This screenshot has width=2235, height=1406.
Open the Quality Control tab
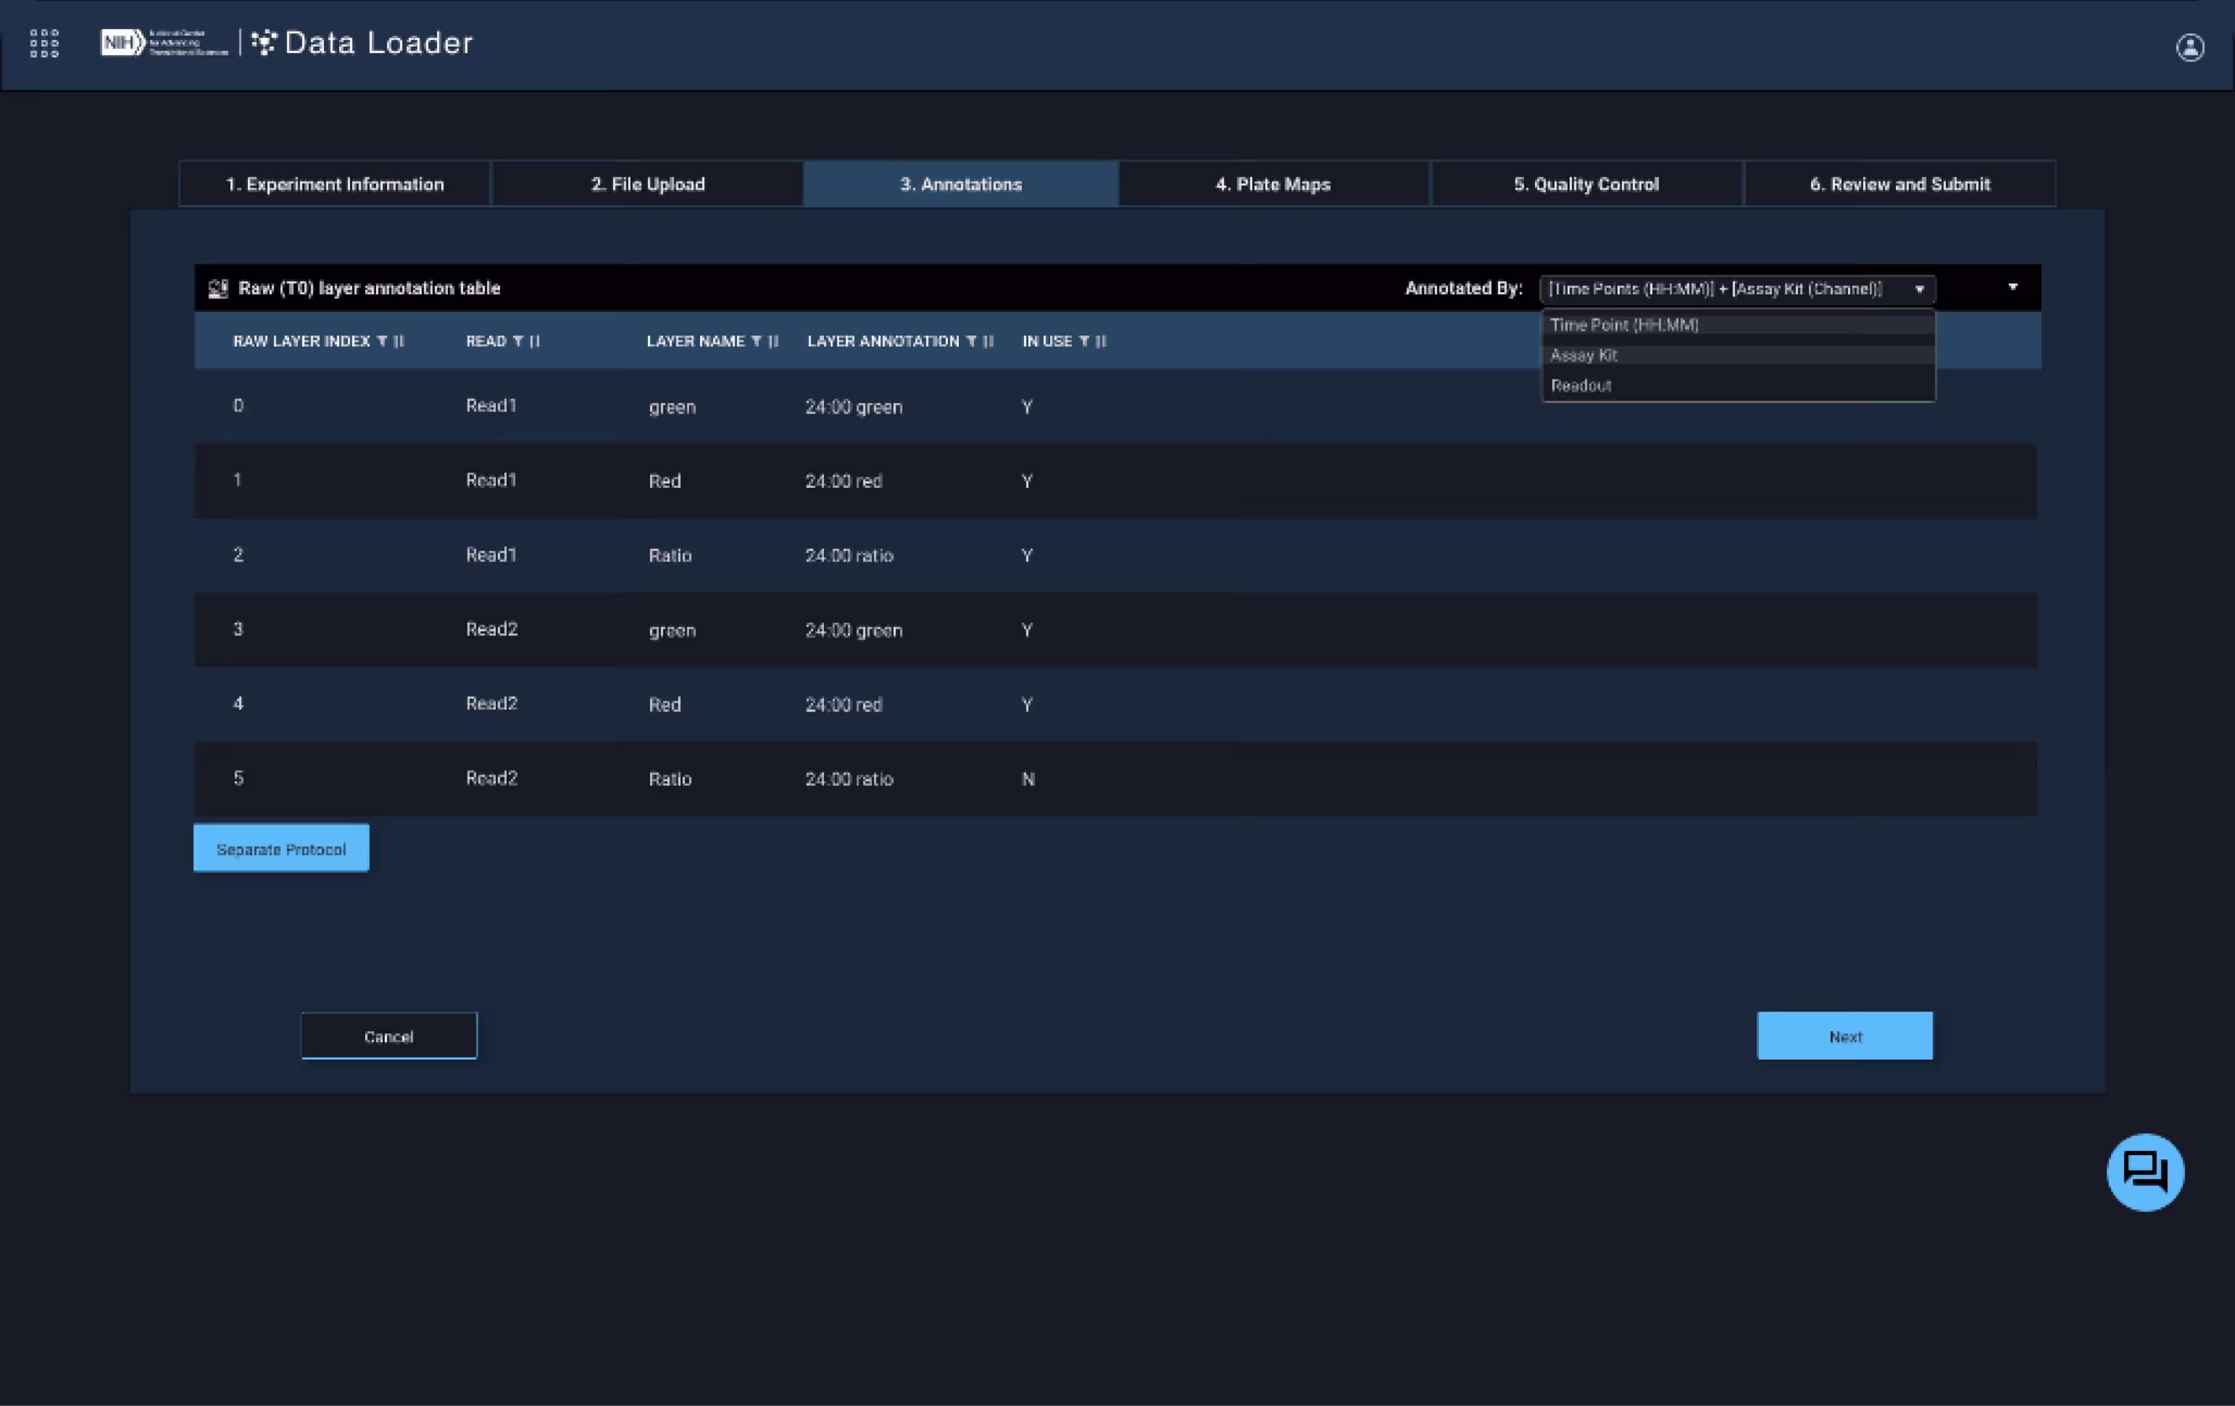pos(1586,184)
